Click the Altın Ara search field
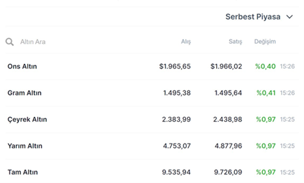Viewport: 304px width, 183px height. pos(33,42)
